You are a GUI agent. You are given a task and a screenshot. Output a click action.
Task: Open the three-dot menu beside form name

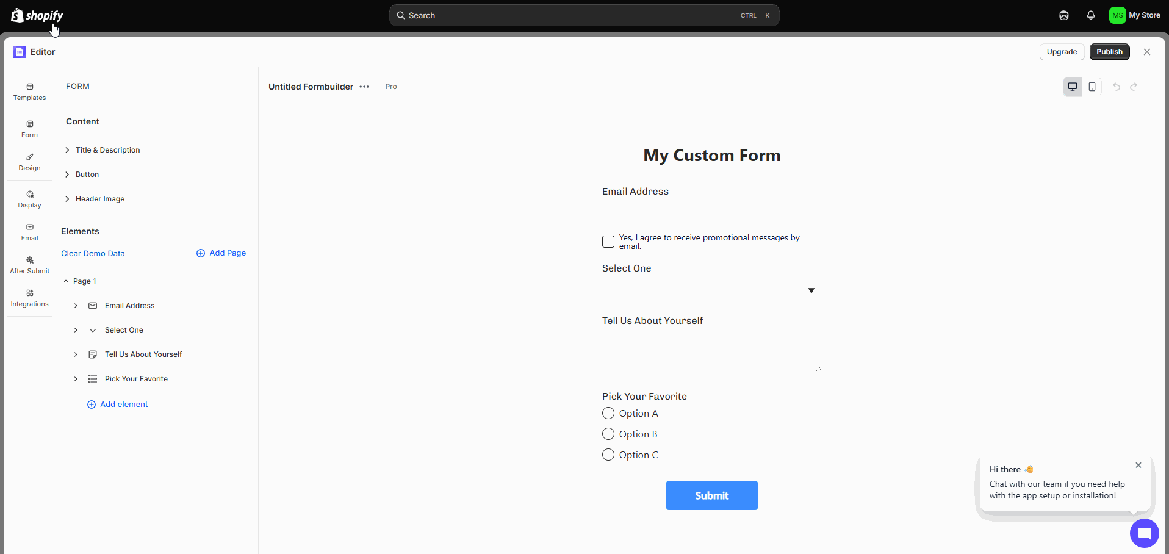[x=364, y=87]
